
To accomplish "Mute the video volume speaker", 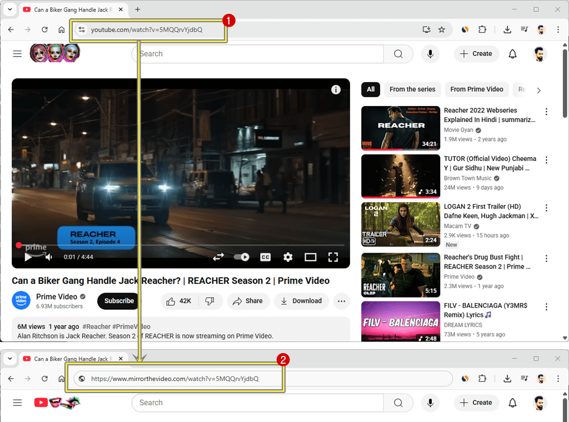I will click(49, 257).
